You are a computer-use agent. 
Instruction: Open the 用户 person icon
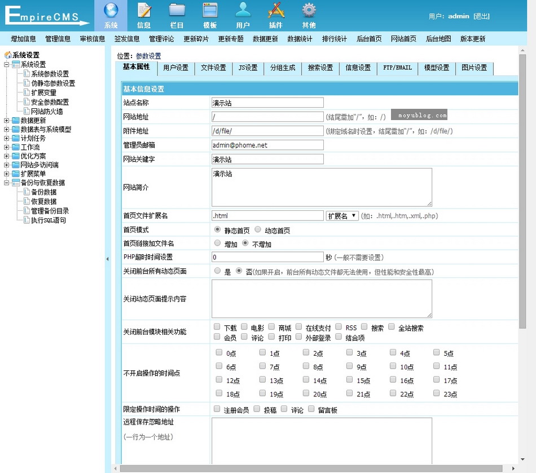click(243, 10)
